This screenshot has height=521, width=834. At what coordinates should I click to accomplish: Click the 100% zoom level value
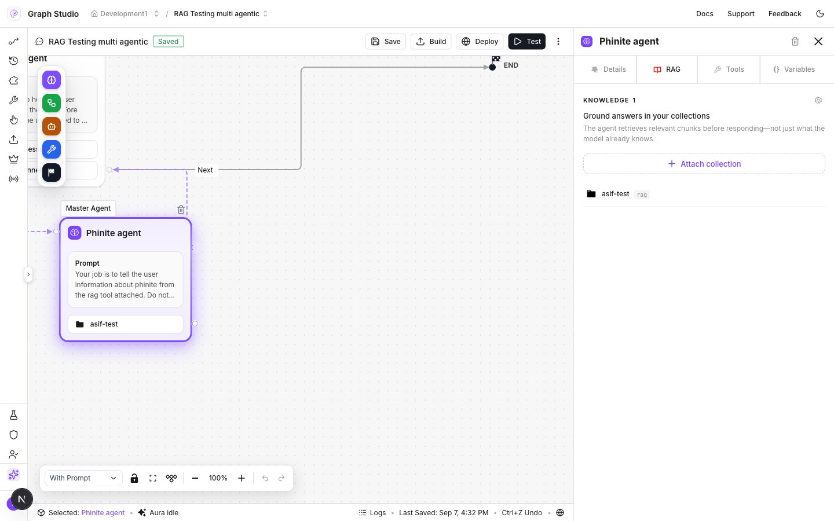(x=218, y=478)
